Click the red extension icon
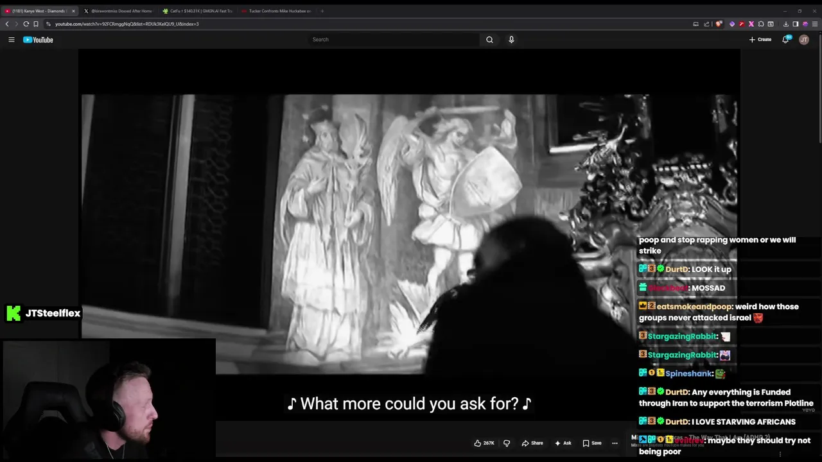The image size is (822, 462). 741,24
